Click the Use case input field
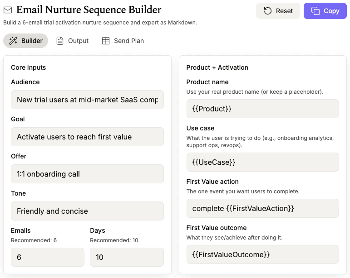Viewport: 350px width, 278px height. click(x=262, y=162)
